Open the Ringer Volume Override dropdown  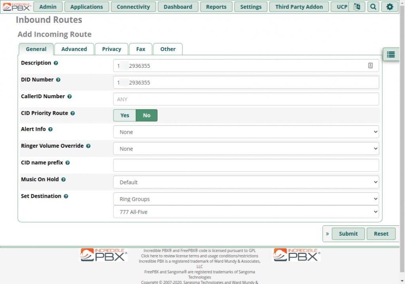(x=246, y=149)
